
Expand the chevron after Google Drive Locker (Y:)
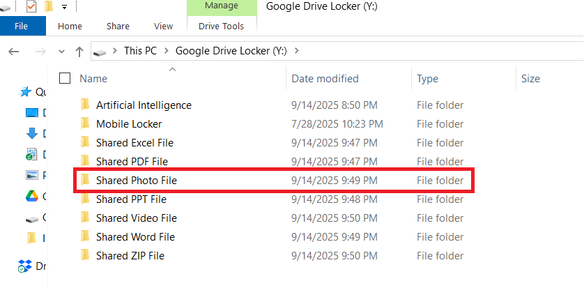[x=297, y=51]
